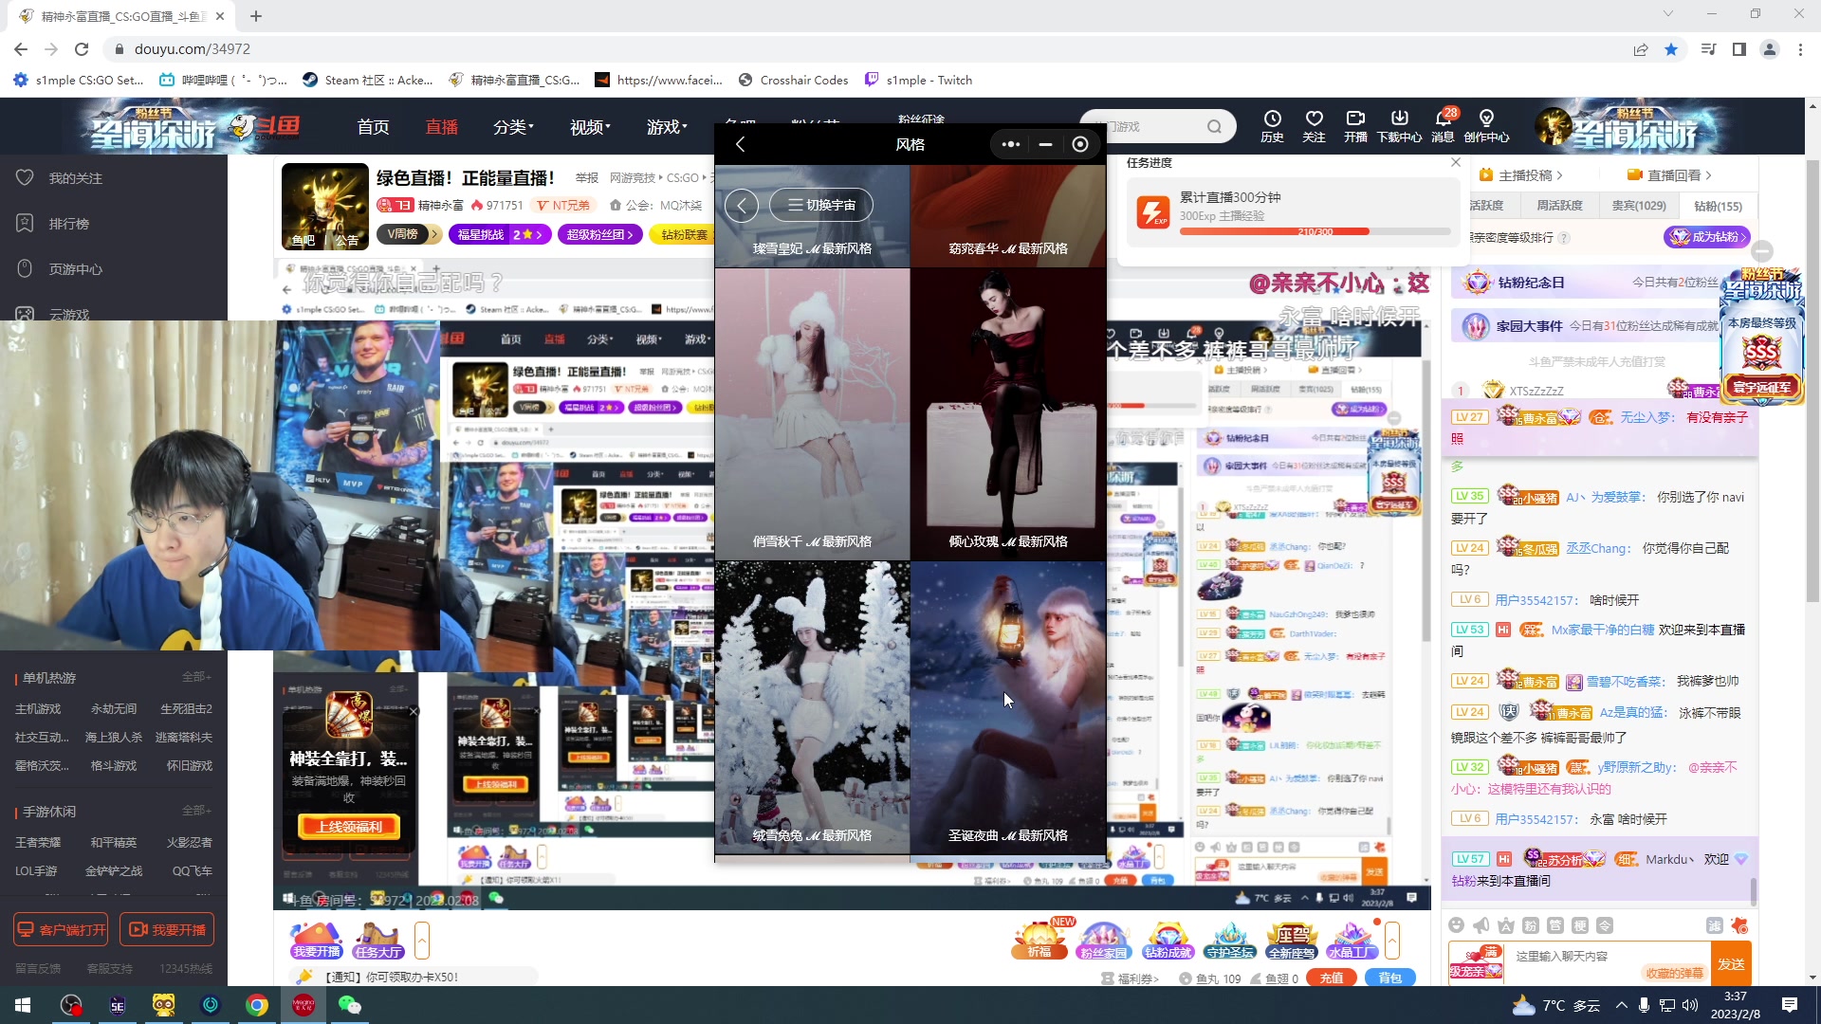
Task: Open 下载中心 download icon
Action: pos(1399,120)
